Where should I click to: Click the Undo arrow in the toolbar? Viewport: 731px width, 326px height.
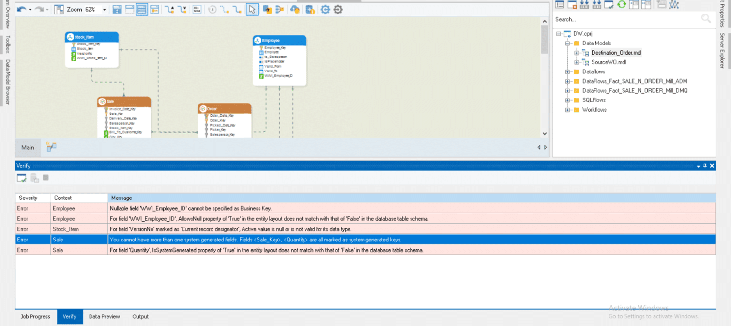pyautogui.click(x=21, y=9)
